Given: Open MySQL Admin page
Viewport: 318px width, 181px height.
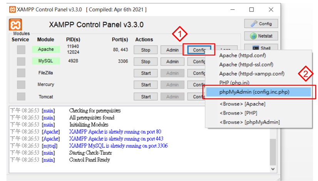Looking at the screenshot, I should coord(172,61).
